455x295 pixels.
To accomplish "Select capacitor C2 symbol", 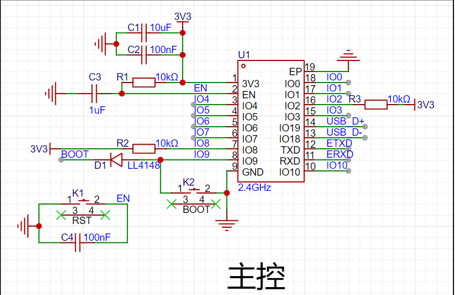I will [144, 55].
